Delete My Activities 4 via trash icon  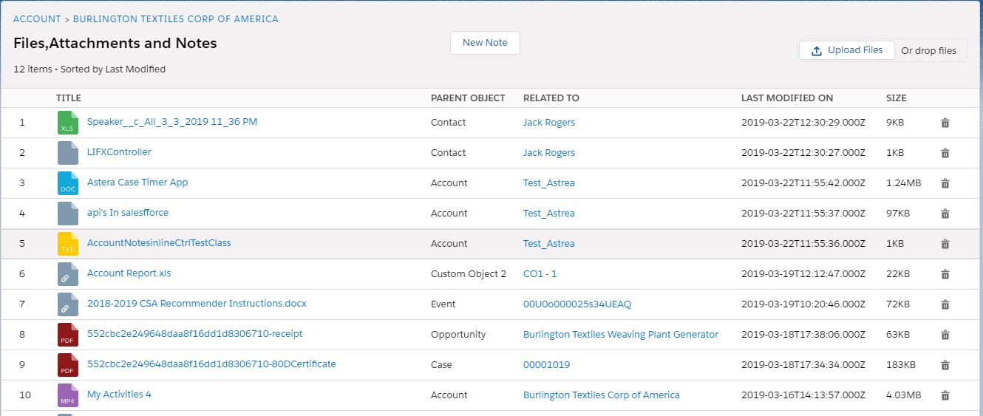pos(945,395)
